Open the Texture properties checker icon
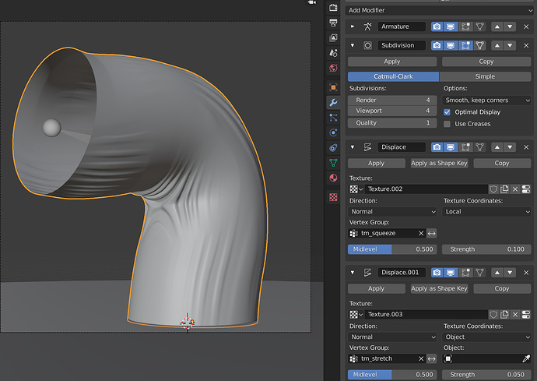The height and width of the screenshot is (381, 537). pos(333,197)
